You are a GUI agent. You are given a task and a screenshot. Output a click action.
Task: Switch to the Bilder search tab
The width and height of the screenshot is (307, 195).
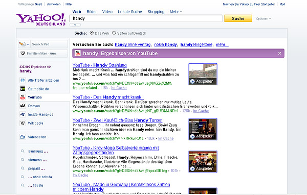coord(92,12)
